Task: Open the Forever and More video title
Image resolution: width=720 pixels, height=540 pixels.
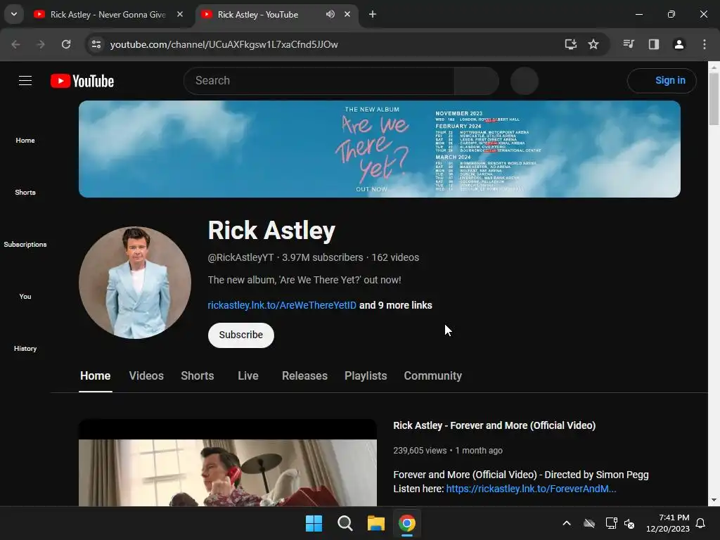Action: coord(494,425)
